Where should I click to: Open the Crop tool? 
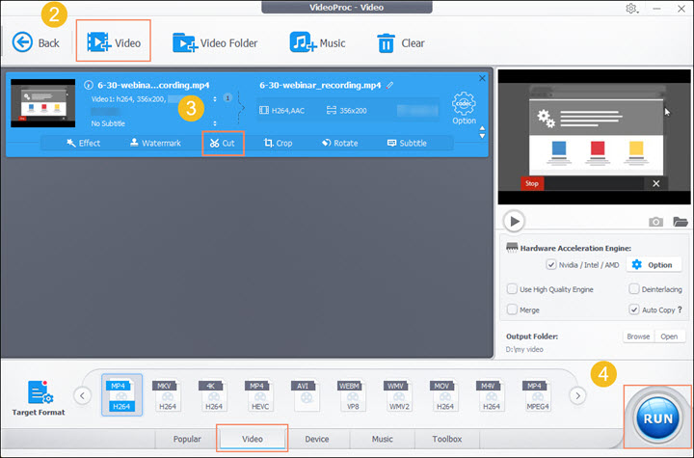click(278, 143)
